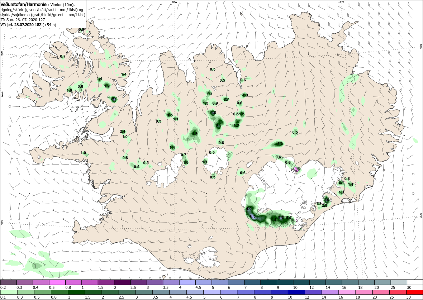Select the 'IT: Sun. 26. 07. 2020 12Z' line
The image size is (423, 300).
[x=23, y=20]
